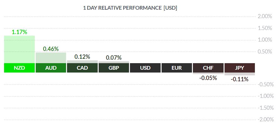Click the chart title 1 Day Relative Performance
The image size is (279, 126).
[x=130, y=8]
